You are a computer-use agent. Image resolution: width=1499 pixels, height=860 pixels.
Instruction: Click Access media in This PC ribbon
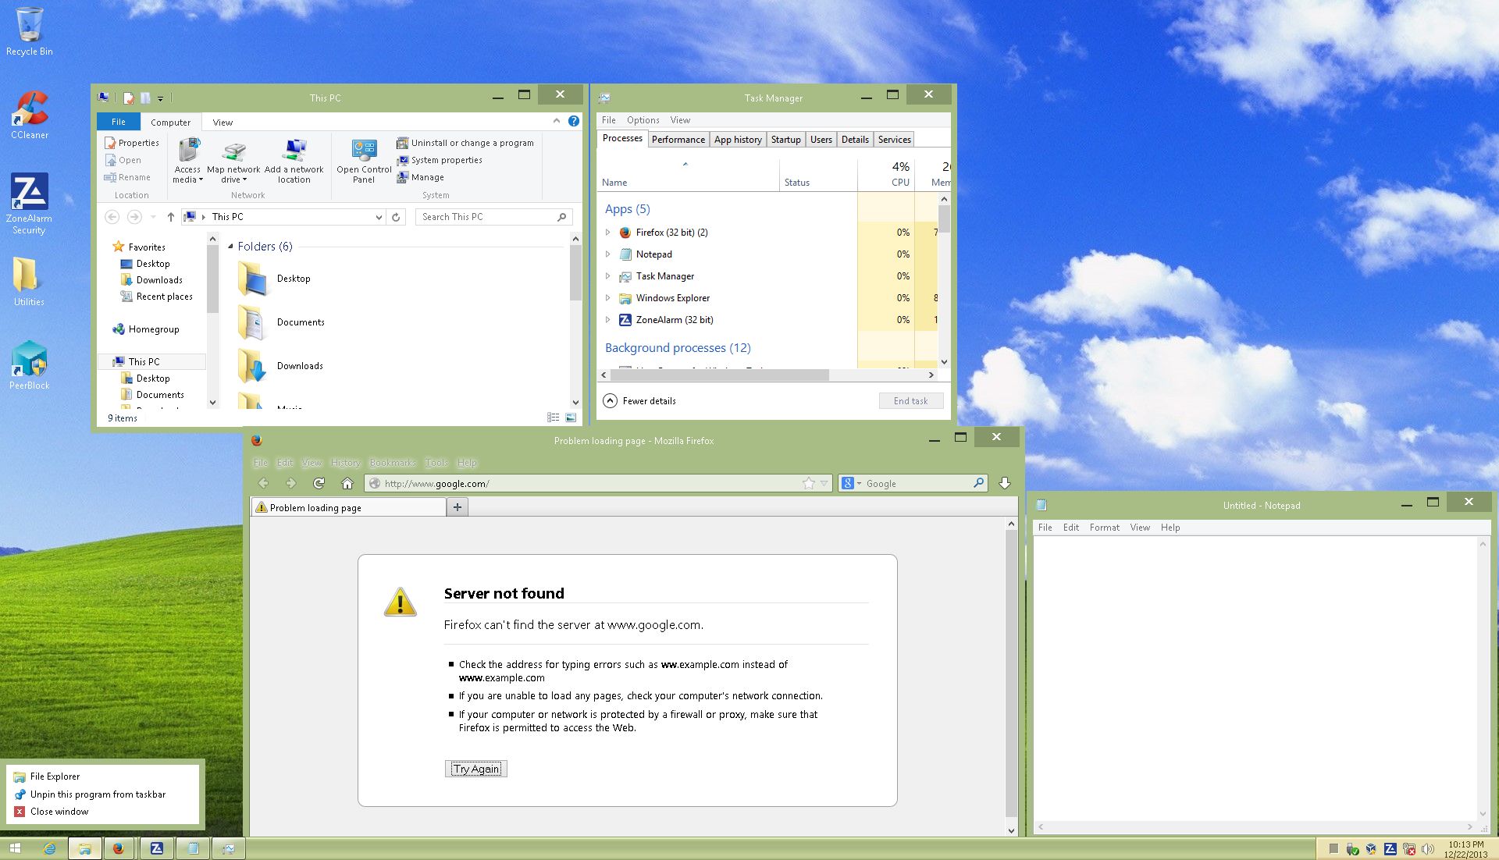click(187, 161)
